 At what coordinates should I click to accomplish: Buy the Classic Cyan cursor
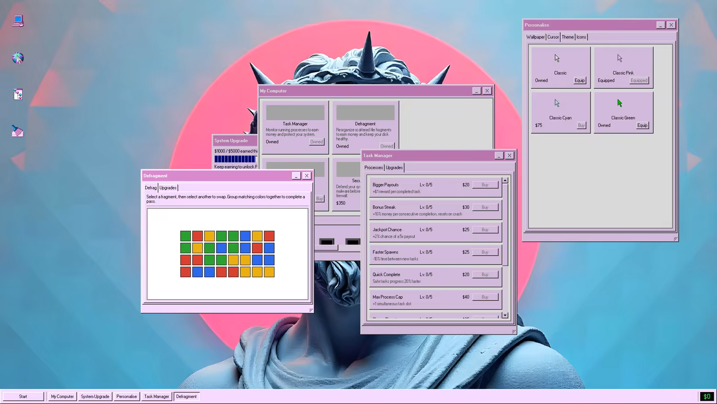581,126
